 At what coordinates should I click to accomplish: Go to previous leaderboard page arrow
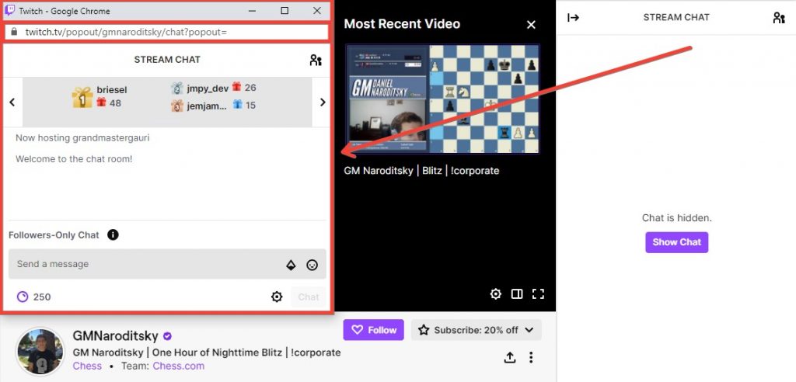[x=12, y=102]
